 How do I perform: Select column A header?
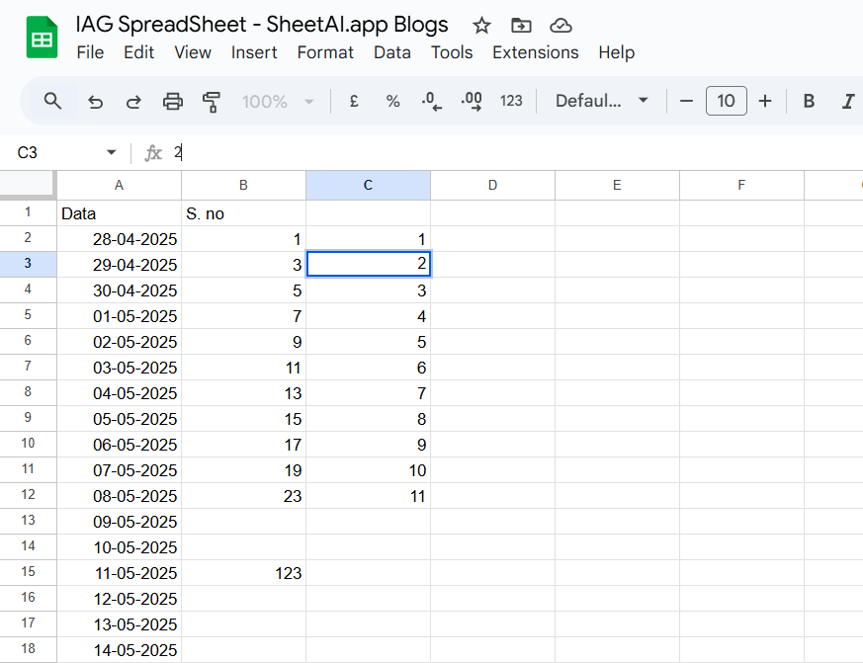(119, 186)
